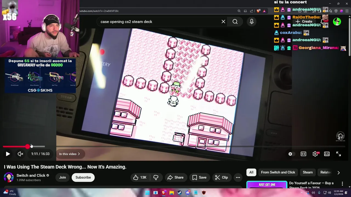This screenshot has height=197, width=351.
Task: Open the YouTube account avatar menu
Action: pyautogui.click(x=337, y=21)
